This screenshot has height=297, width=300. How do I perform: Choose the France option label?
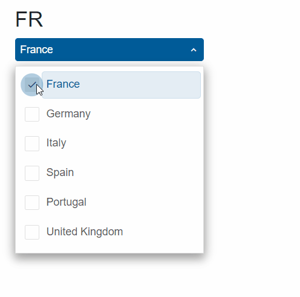click(x=63, y=84)
